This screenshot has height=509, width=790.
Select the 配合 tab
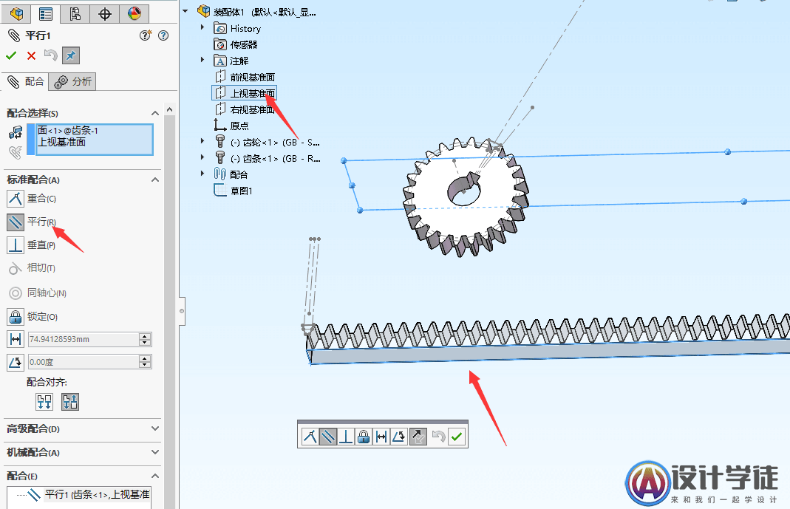click(26, 81)
